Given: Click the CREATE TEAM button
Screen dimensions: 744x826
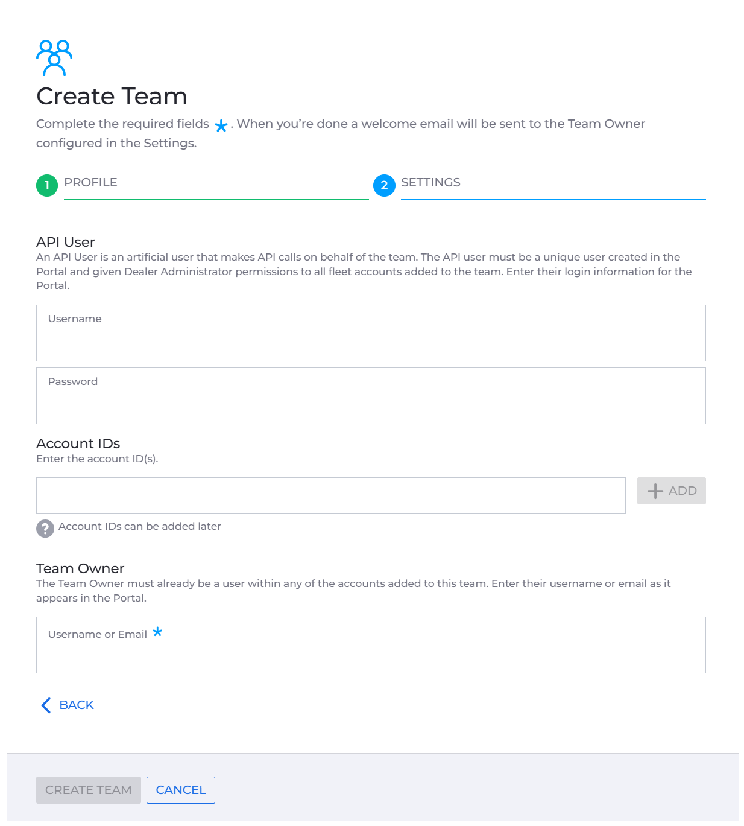Looking at the screenshot, I should [89, 790].
